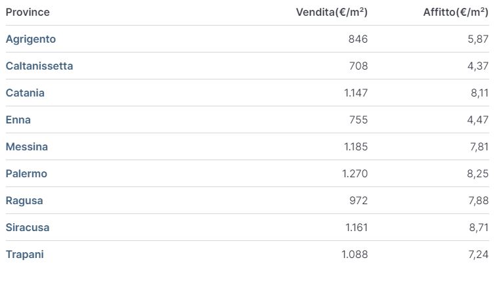Open the Catania province link
Viewport: 501px width, 281px height.
[x=25, y=93]
